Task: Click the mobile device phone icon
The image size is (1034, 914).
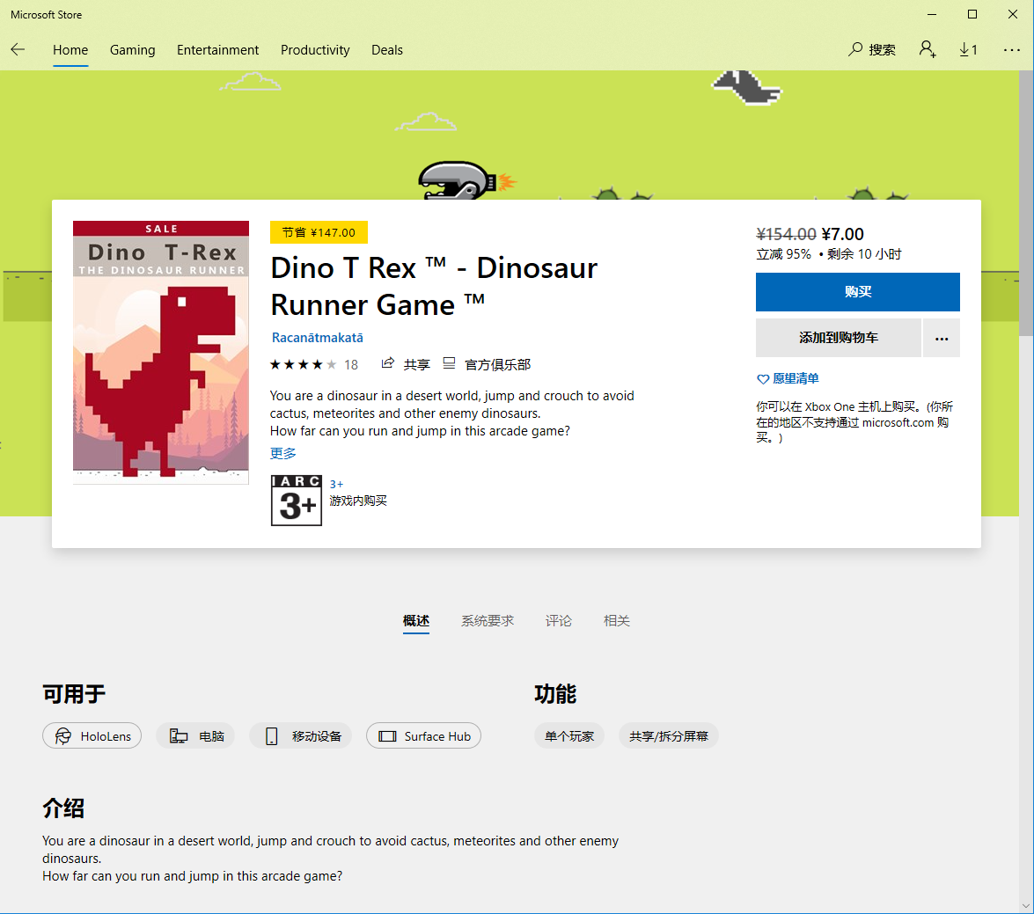Action: [x=271, y=736]
